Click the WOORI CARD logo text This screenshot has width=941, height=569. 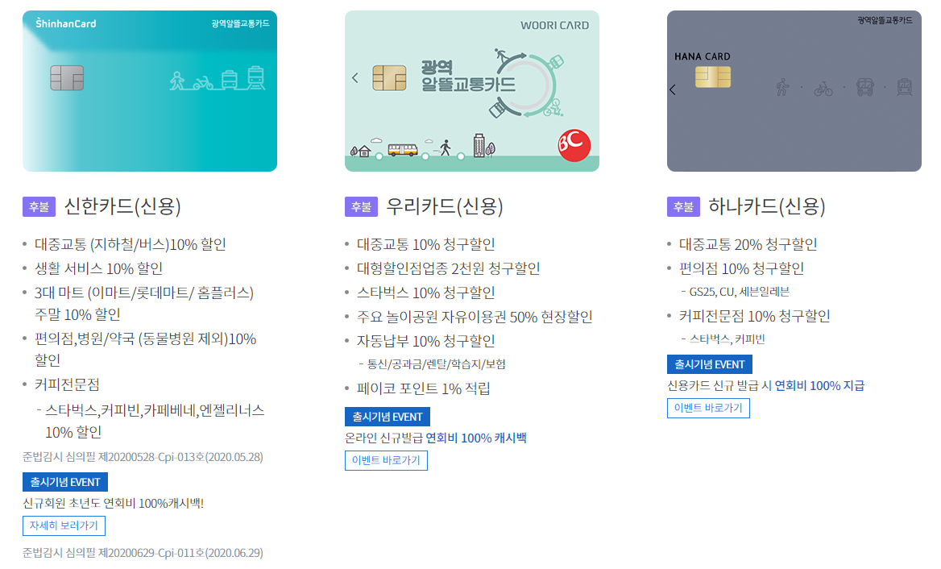(554, 25)
